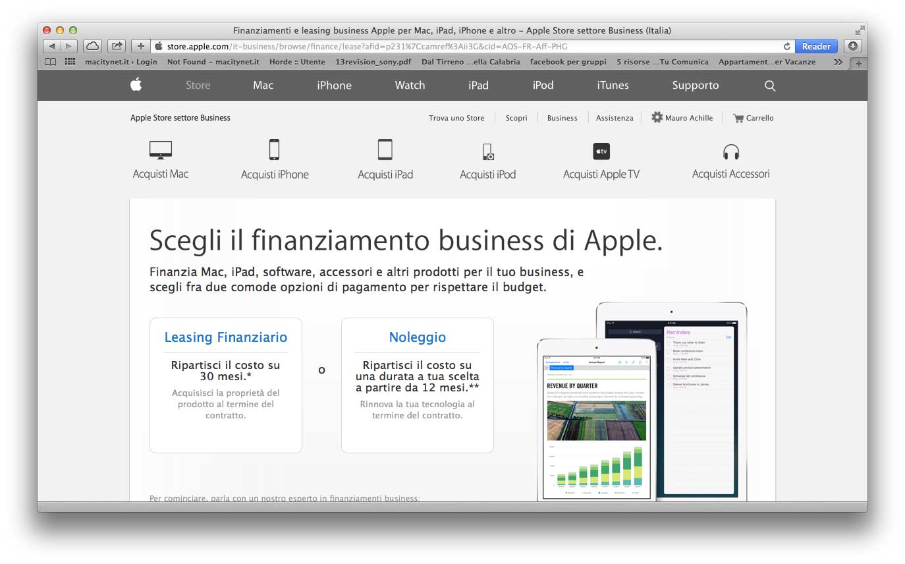Go back with the Safari back arrow
The image size is (905, 564).
click(52, 46)
